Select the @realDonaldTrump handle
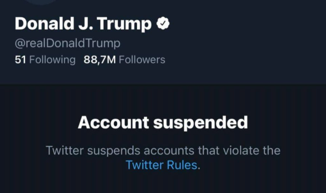326x193 pixels. [68, 44]
